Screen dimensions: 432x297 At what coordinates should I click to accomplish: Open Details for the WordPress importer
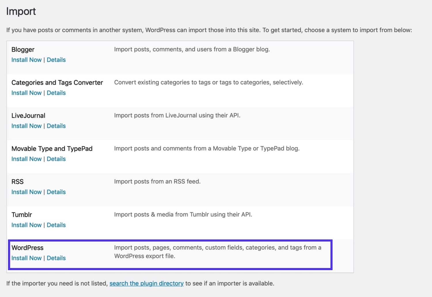coord(56,258)
